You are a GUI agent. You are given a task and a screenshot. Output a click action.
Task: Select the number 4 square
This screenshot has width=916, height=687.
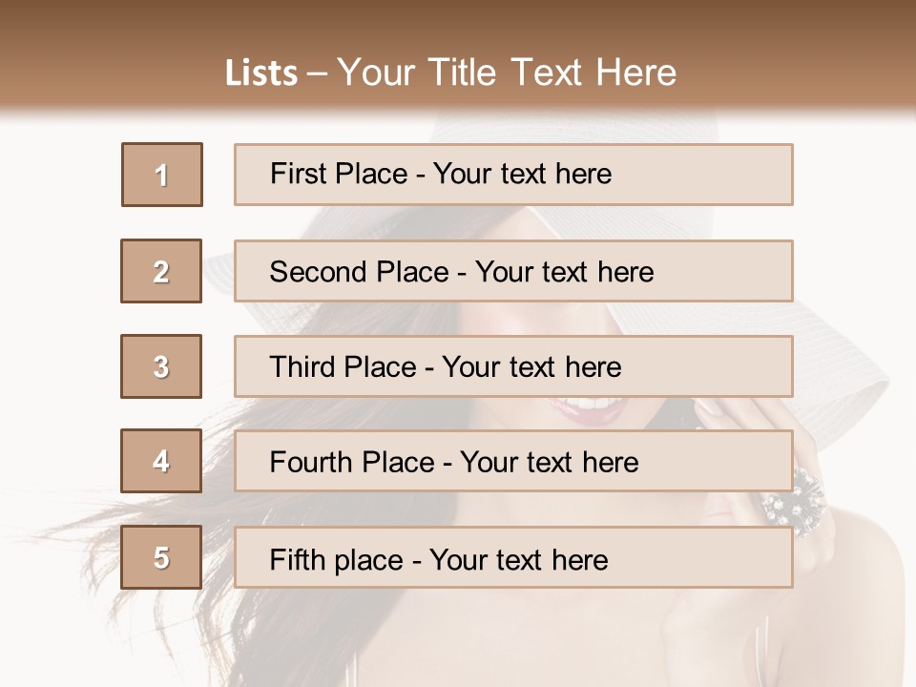coord(161,461)
